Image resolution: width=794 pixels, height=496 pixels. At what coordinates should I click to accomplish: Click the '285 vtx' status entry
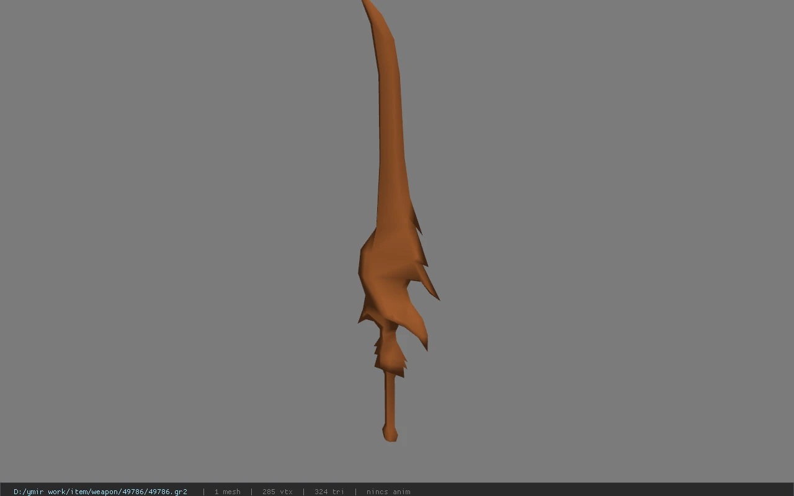[x=277, y=492]
